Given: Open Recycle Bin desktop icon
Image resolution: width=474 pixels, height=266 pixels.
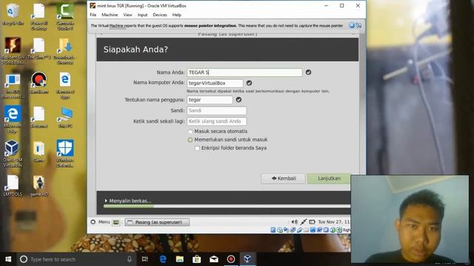Looking at the screenshot, I should tap(13, 15).
